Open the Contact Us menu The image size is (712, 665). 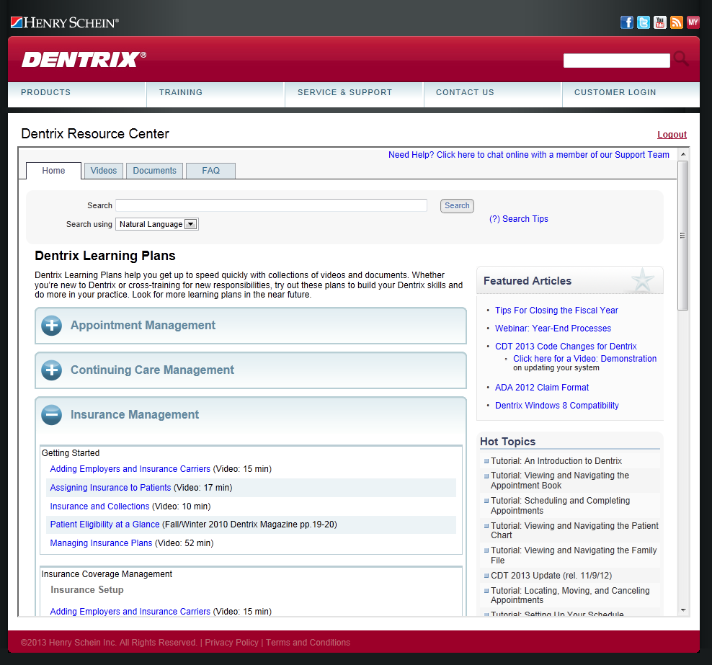click(465, 92)
